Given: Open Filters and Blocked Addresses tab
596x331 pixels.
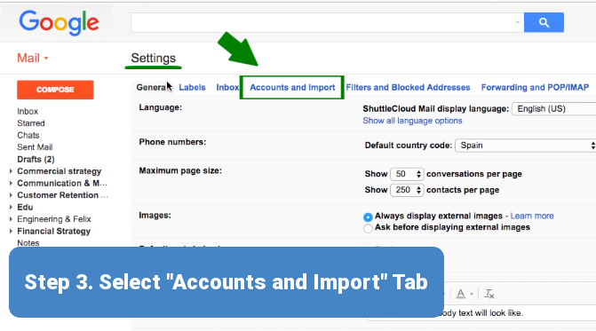Looking at the screenshot, I should click(x=408, y=87).
